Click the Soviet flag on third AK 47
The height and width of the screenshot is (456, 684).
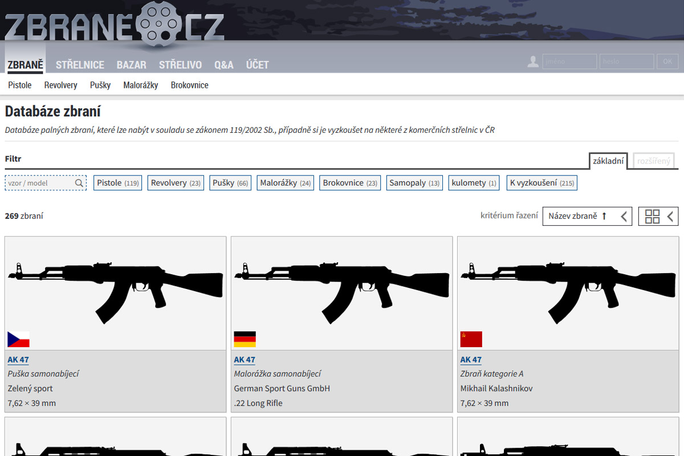tap(471, 339)
